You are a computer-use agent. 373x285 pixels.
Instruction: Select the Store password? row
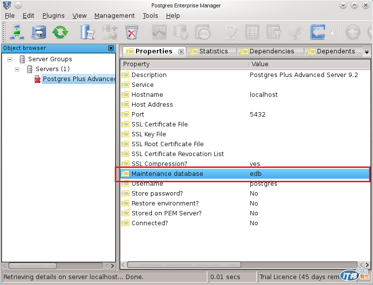coord(245,194)
